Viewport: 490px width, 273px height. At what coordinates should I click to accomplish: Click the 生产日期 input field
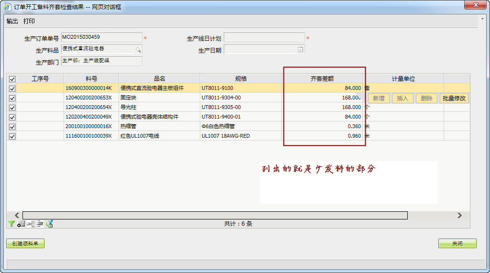pyautogui.click(x=264, y=49)
